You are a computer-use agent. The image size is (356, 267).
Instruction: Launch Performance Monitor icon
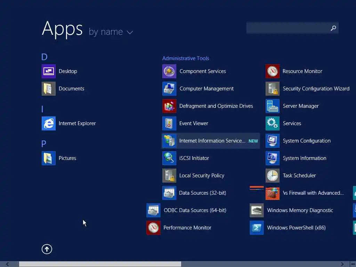tap(153, 227)
